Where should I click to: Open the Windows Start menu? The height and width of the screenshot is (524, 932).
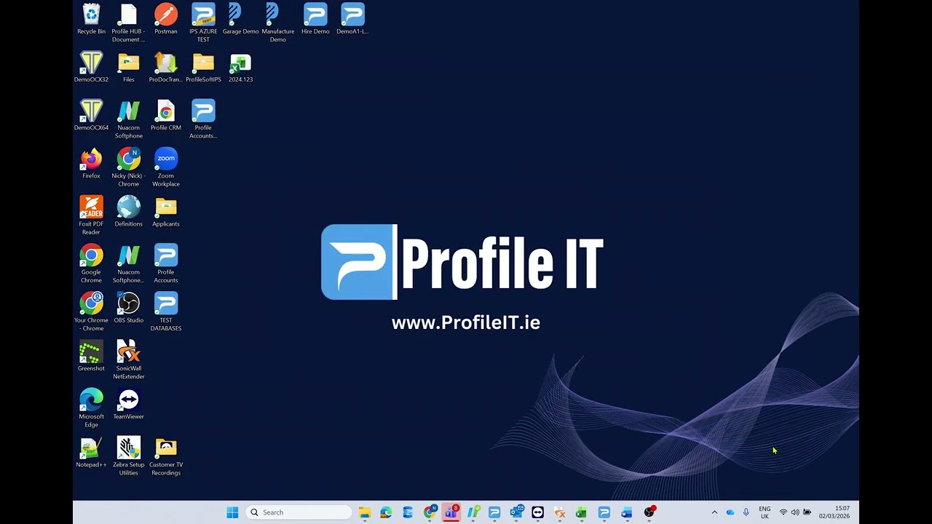pos(232,512)
